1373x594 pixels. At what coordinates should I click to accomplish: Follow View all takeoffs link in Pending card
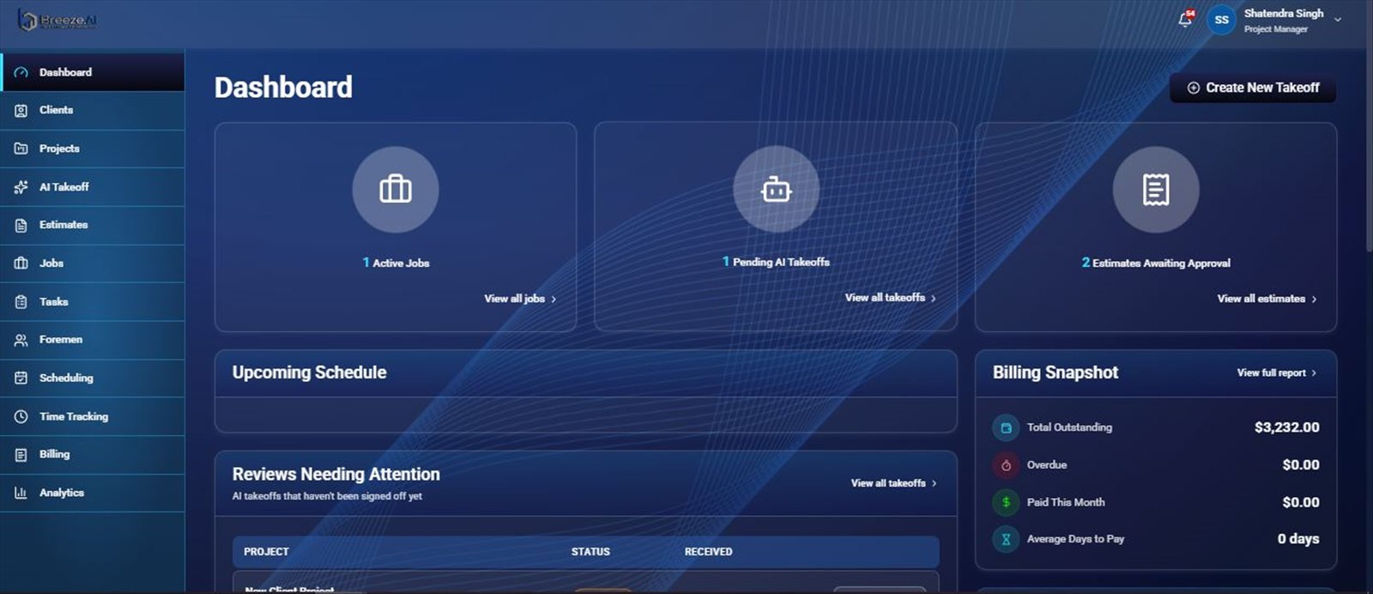(891, 298)
